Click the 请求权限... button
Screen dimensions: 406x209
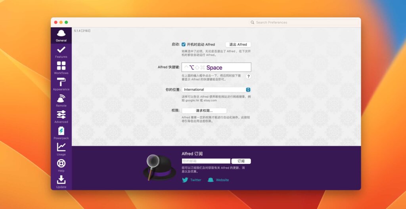pos(204,111)
